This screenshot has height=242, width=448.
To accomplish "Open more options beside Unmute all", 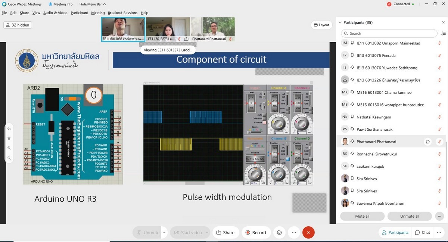I will (439, 216).
